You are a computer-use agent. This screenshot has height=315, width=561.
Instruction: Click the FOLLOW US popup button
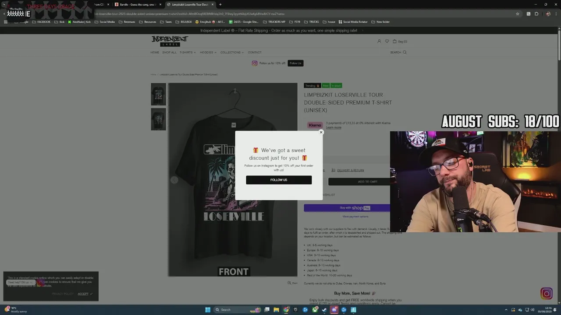click(279, 180)
